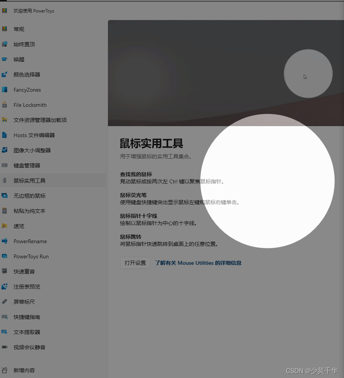
Task: Click the 注册表预览 icon
Action: click(4, 287)
